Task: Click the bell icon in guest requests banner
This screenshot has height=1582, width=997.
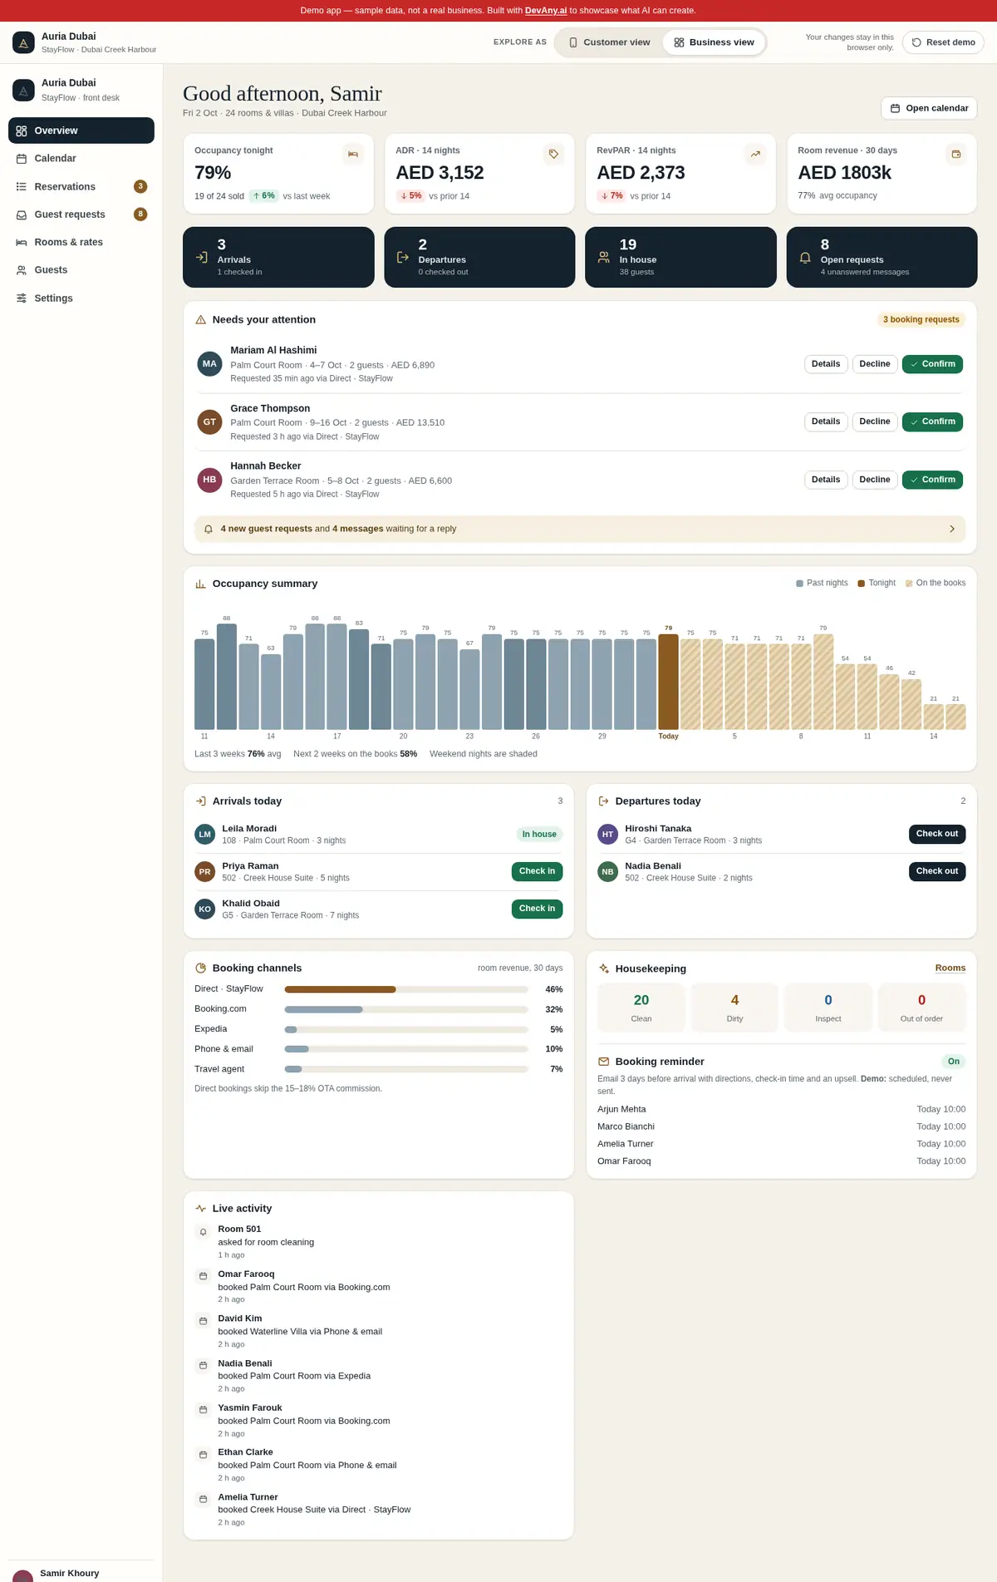Action: click(x=209, y=530)
